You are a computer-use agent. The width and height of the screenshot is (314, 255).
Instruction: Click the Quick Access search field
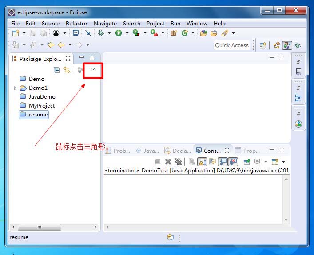[x=232, y=45]
